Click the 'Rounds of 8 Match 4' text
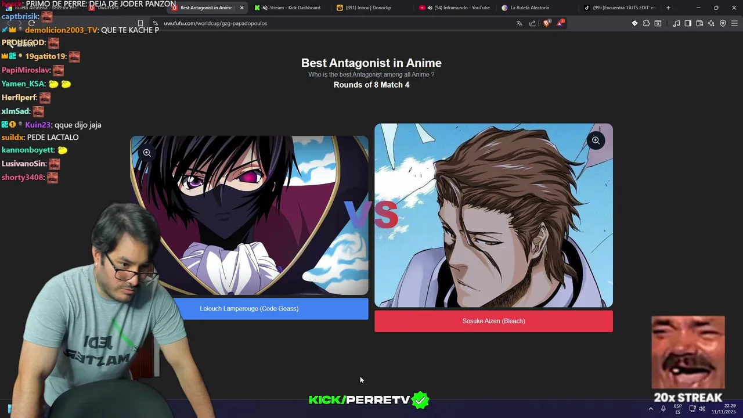The width and height of the screenshot is (743, 418). [x=371, y=85]
